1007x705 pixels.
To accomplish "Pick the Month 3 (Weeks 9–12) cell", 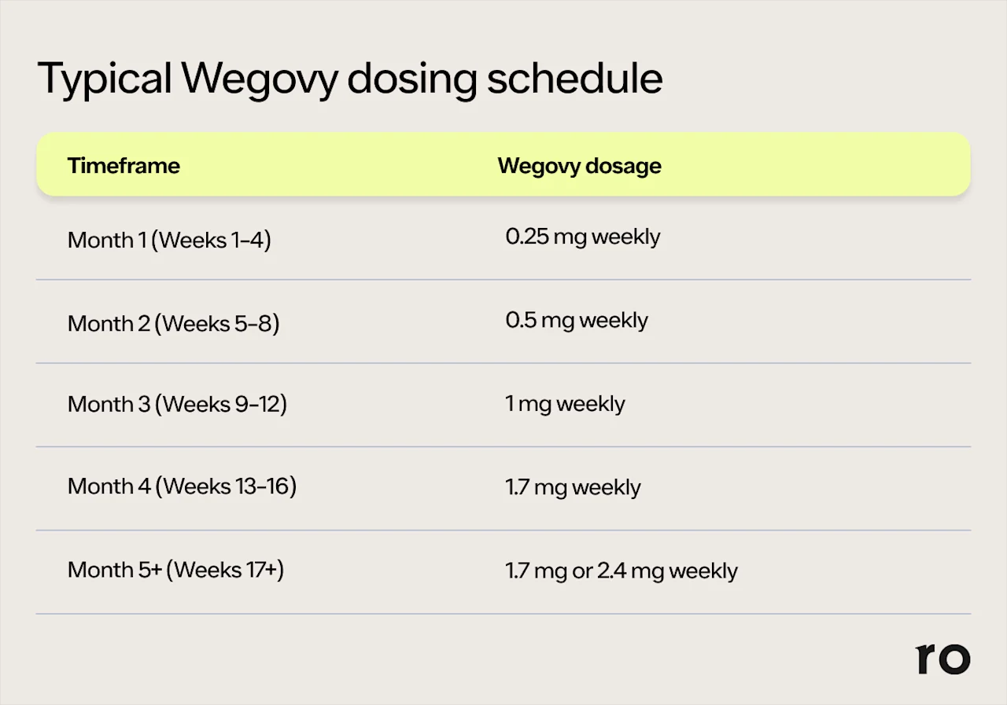I will click(177, 404).
